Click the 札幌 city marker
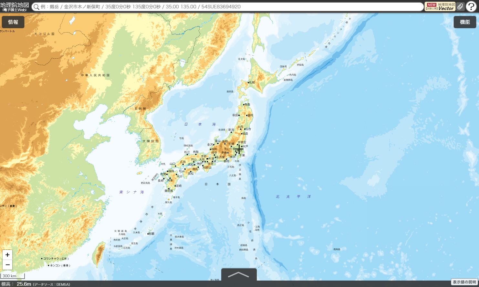The height and width of the screenshot is (287, 479). (x=248, y=83)
